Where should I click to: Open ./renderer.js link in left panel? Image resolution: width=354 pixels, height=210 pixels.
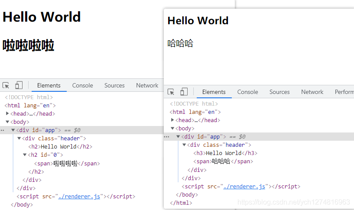pyautogui.click(x=79, y=196)
